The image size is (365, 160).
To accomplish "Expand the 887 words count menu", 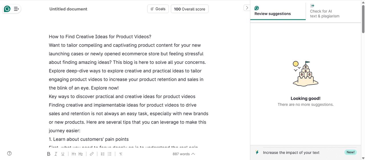I will coord(184,154).
